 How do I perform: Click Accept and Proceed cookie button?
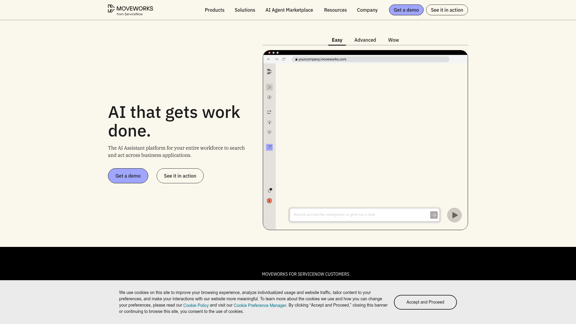[x=425, y=302]
